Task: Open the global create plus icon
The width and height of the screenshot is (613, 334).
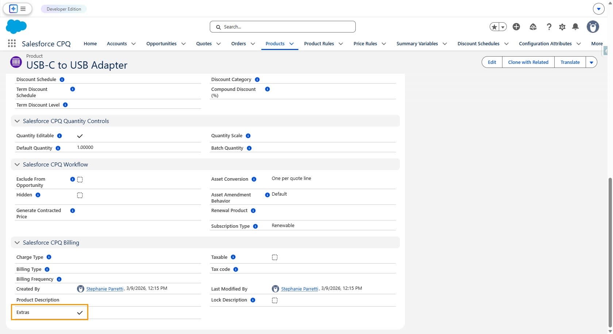Action: coord(516,27)
